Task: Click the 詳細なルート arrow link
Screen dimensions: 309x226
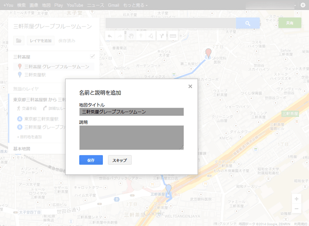Action: point(54,108)
